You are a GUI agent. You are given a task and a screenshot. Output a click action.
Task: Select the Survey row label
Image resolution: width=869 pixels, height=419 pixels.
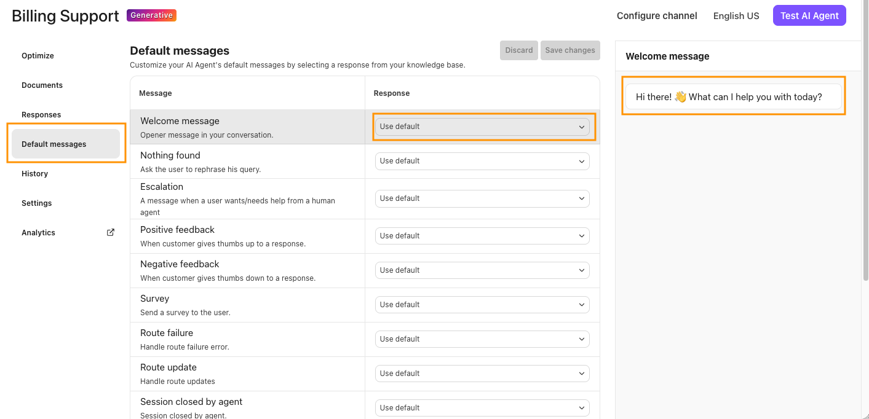tap(154, 299)
